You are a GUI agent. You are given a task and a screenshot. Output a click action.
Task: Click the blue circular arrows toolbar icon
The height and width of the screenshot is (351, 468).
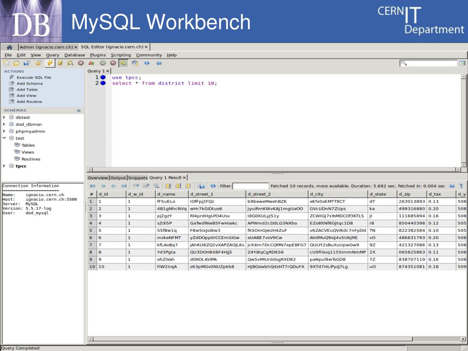(x=147, y=63)
